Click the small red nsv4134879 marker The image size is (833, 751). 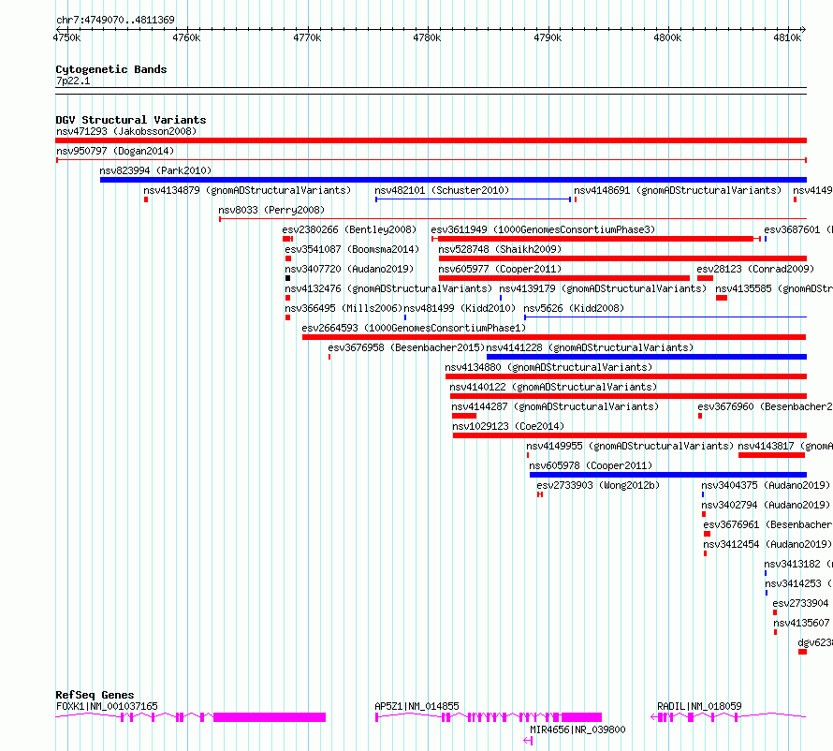(146, 199)
